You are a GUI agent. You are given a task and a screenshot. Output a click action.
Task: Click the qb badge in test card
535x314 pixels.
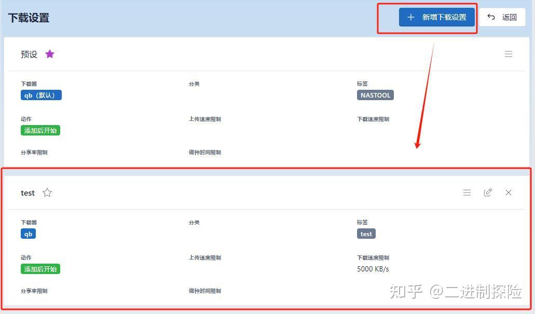[29, 234]
